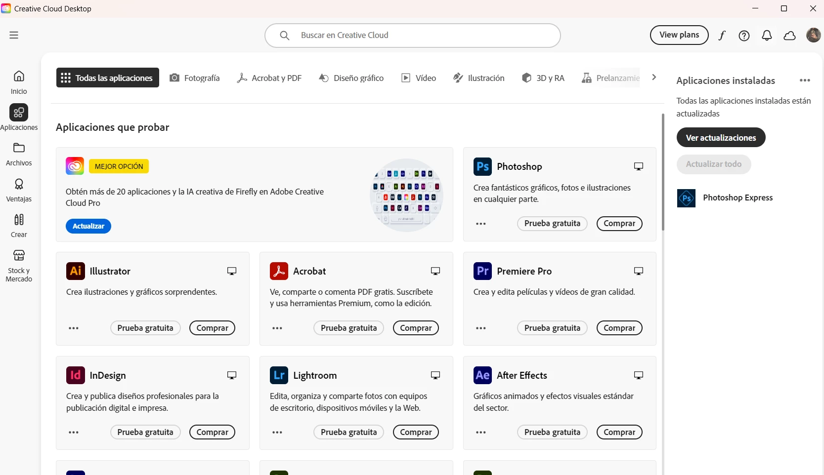The width and height of the screenshot is (824, 475).
Task: Open more options on After Effects card
Action: (481, 433)
